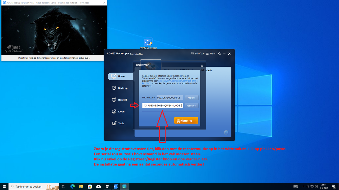This screenshot has width=339, height=190.
Task: Click the Registreer dialog title text
Action: pos(142,65)
